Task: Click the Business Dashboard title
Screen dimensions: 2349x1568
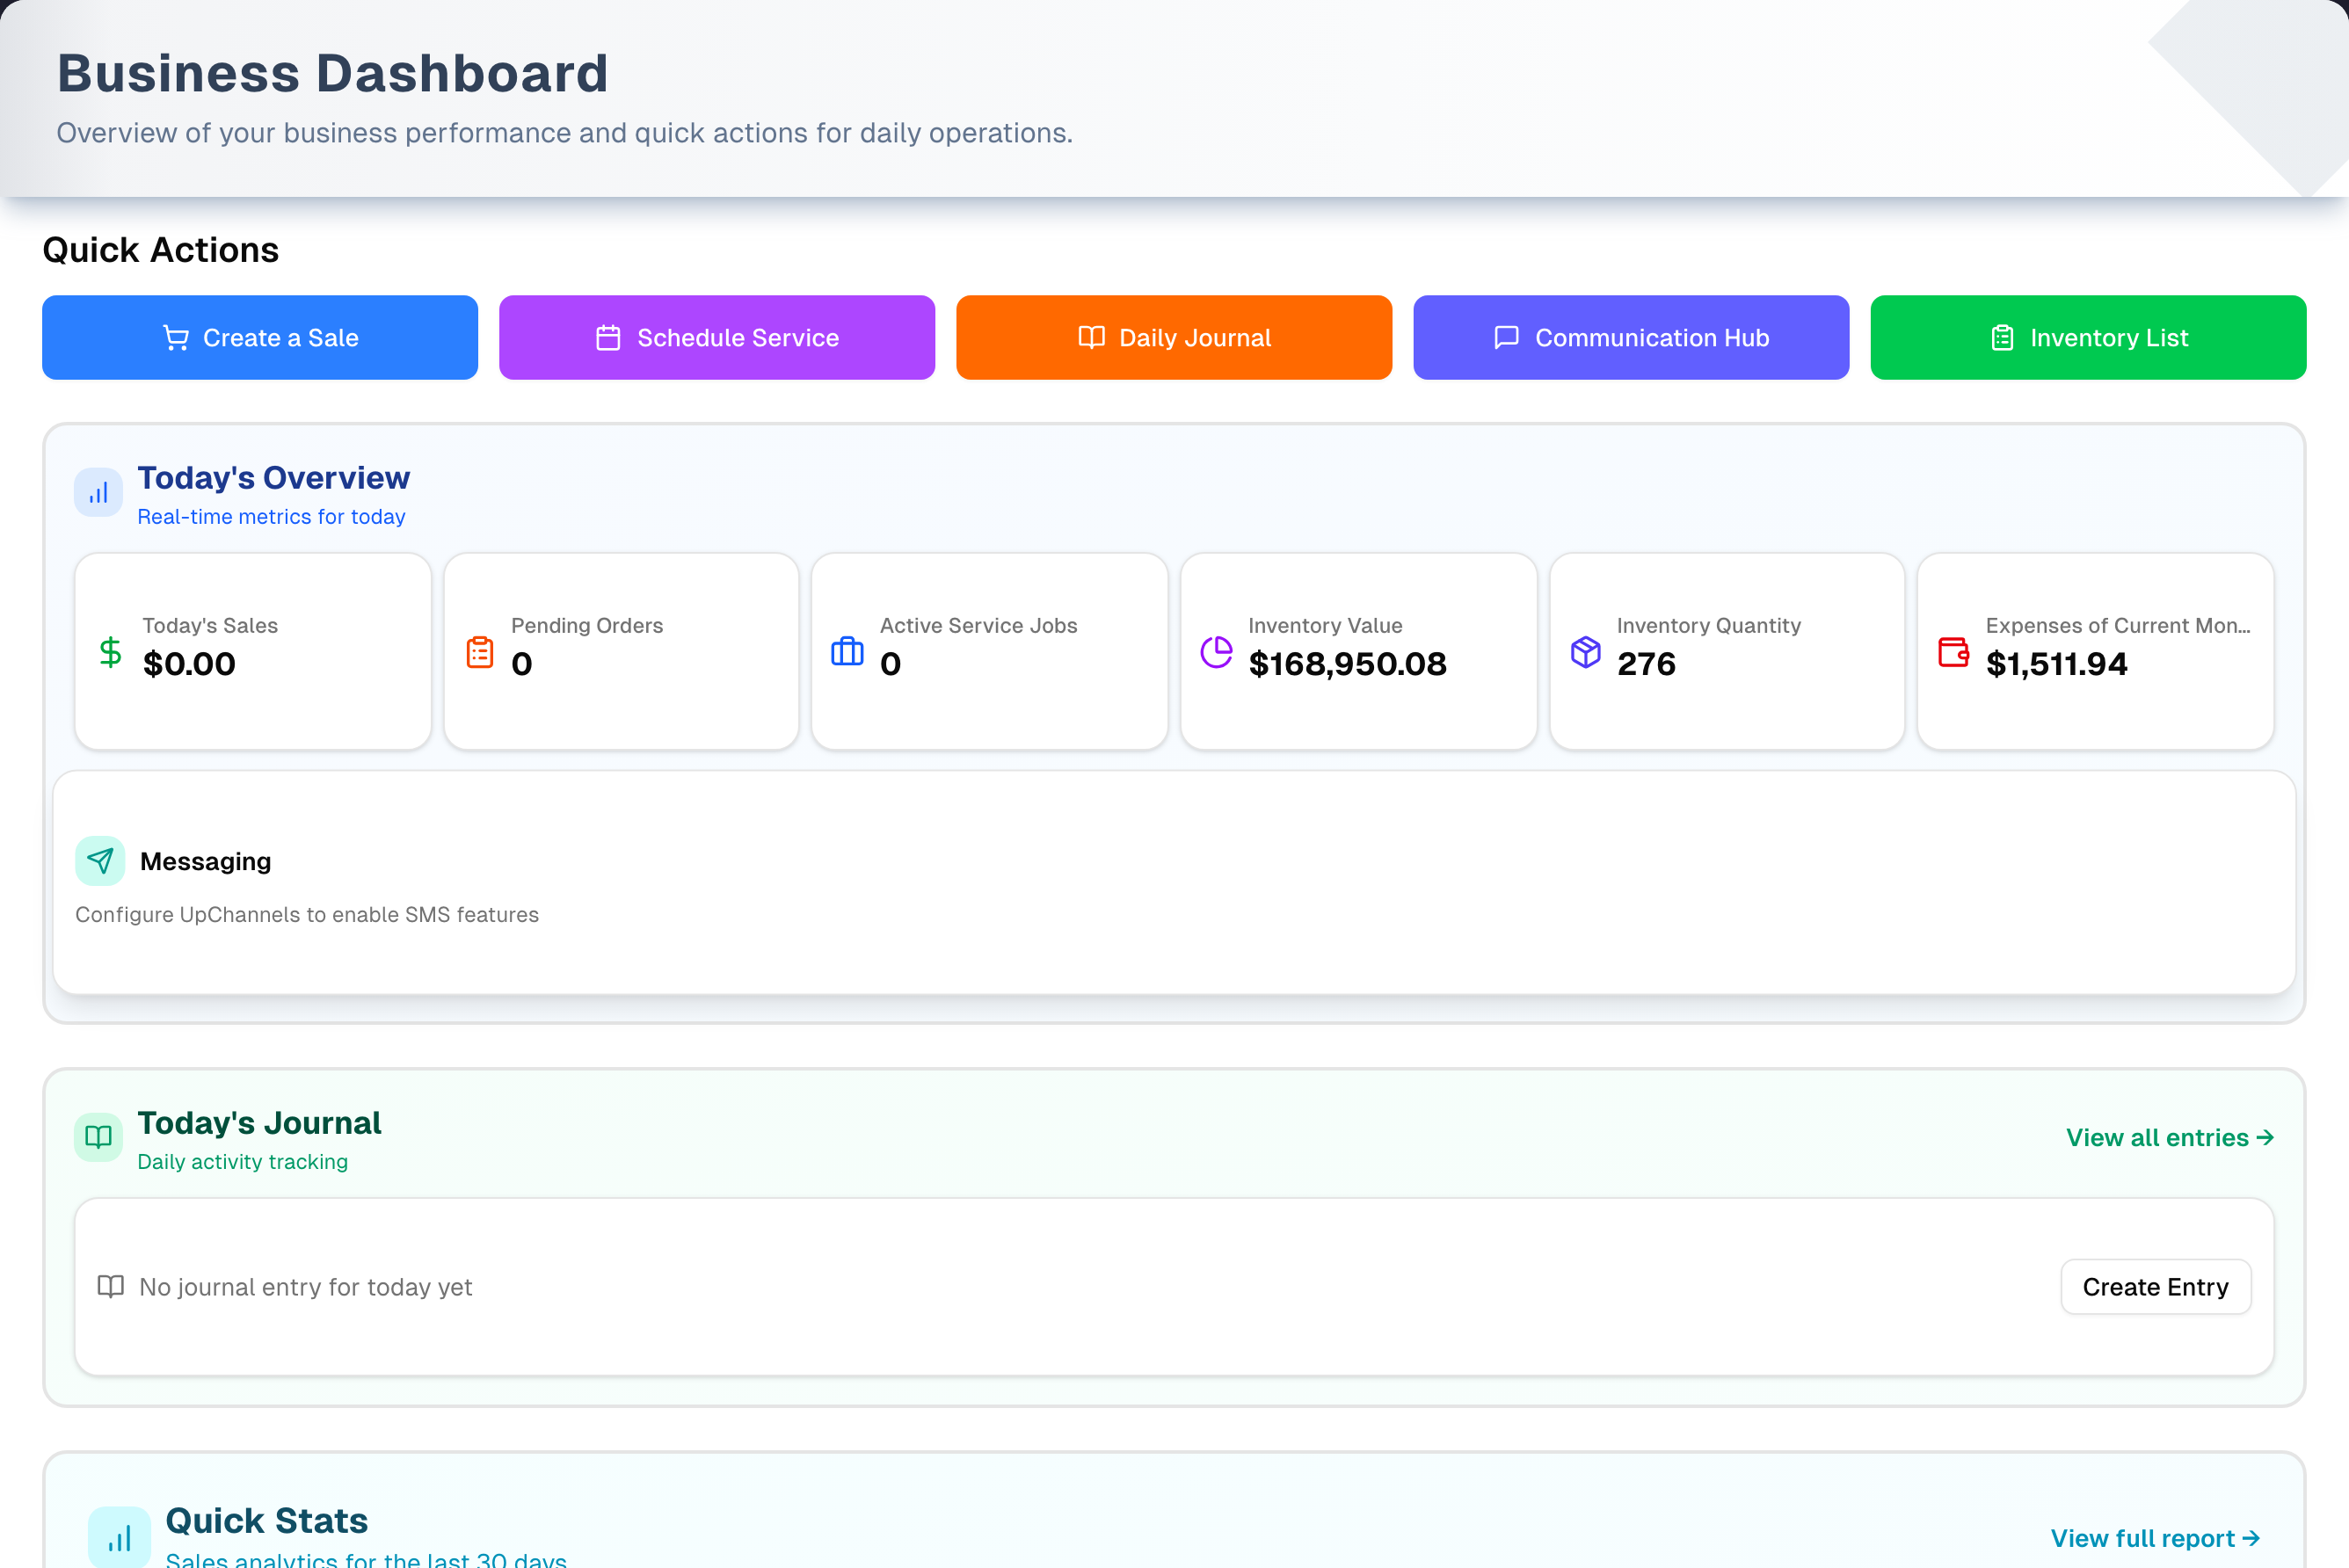Action: coord(332,72)
